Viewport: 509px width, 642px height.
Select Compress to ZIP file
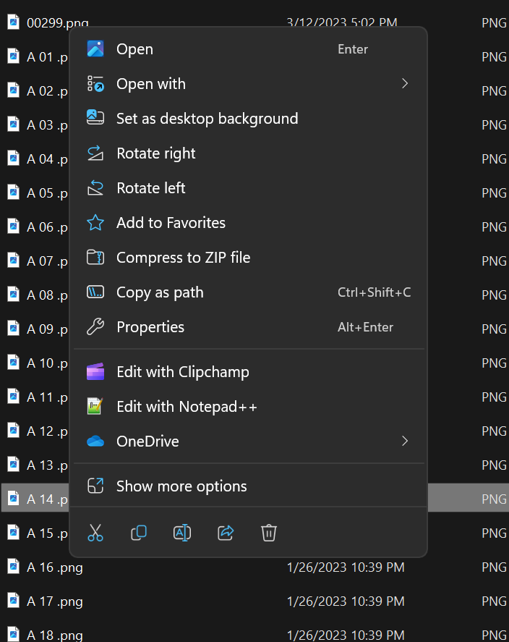(184, 257)
